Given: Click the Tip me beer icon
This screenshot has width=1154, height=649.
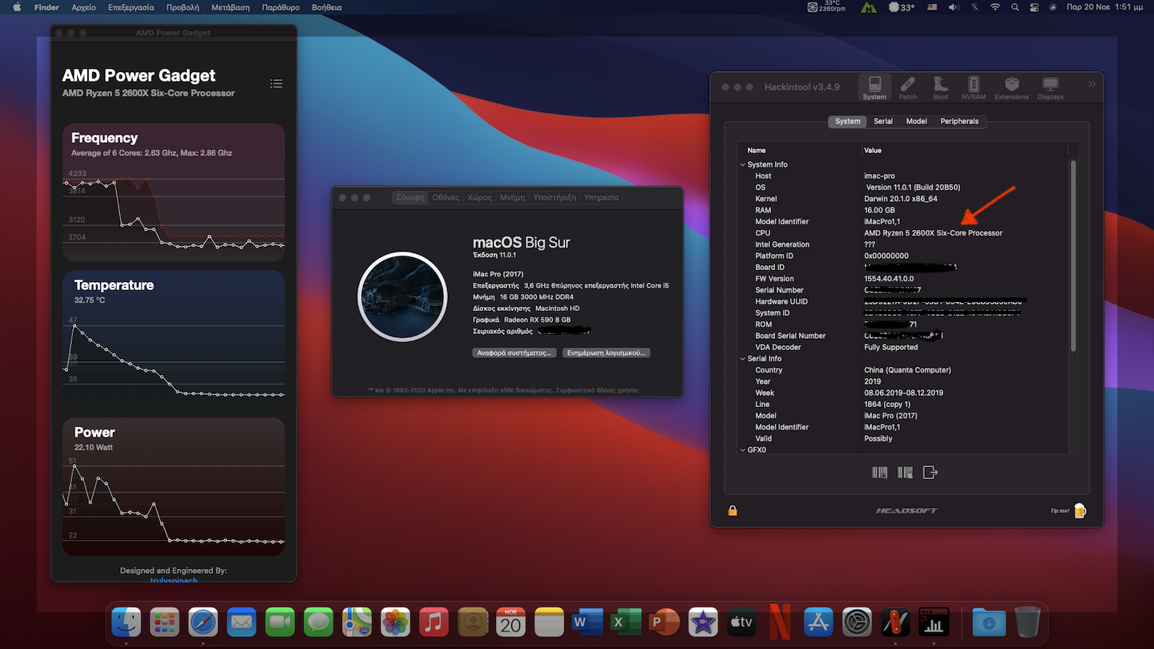Looking at the screenshot, I should point(1079,510).
